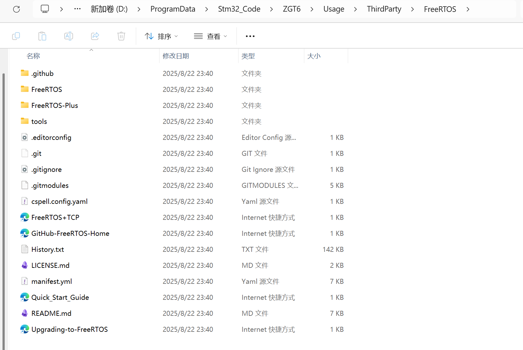523x350 pixels.
Task: Click TXT 文件 type text
Action: tap(255, 249)
